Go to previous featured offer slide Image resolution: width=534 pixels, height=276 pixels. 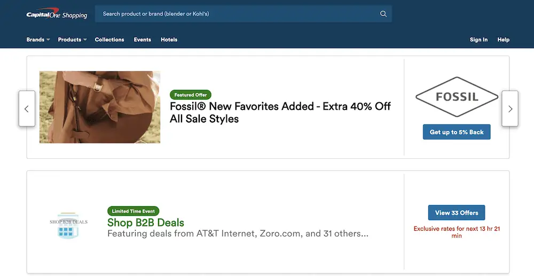point(27,109)
